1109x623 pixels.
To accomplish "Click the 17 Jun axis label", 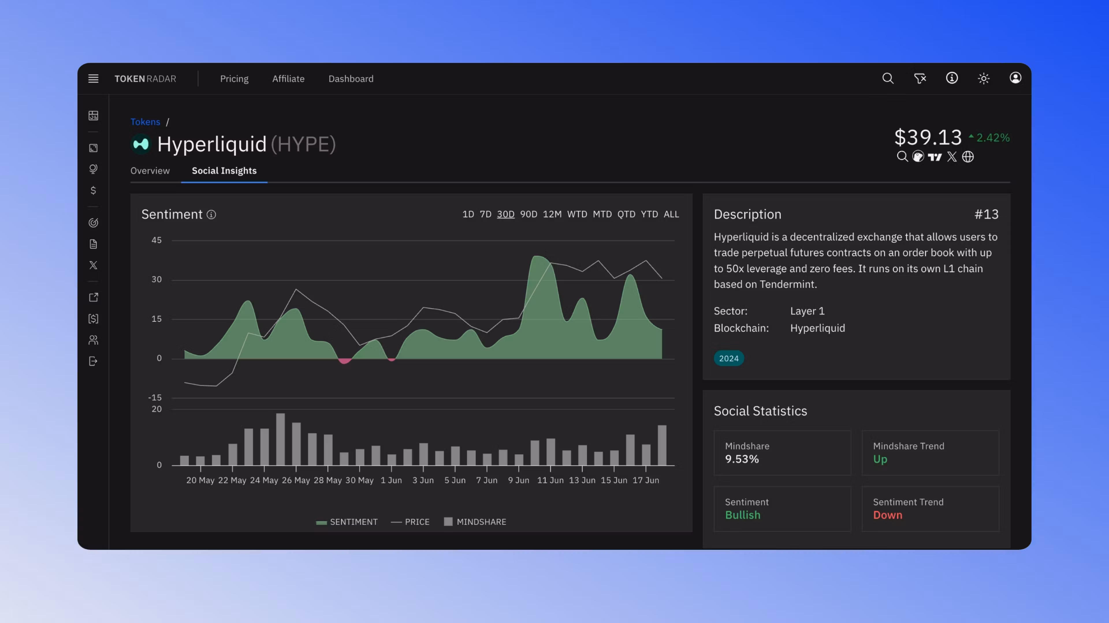I will tap(645, 480).
